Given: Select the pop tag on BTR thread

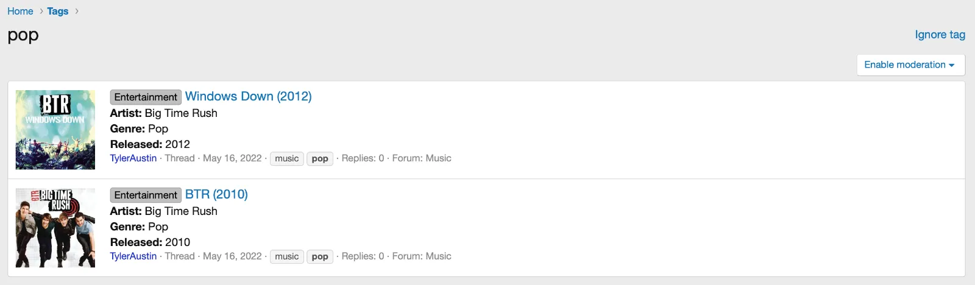Looking at the screenshot, I should [320, 256].
